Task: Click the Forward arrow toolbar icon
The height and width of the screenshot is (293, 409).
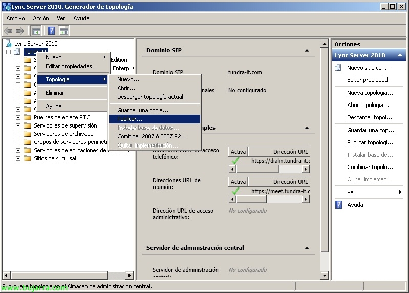Action: [20, 31]
